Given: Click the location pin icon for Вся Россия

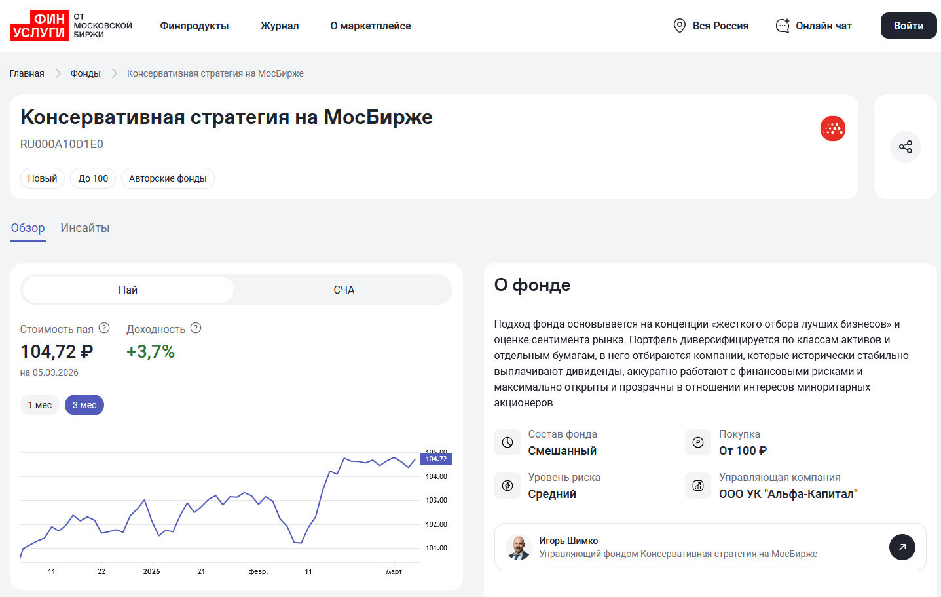Looking at the screenshot, I should 679,26.
